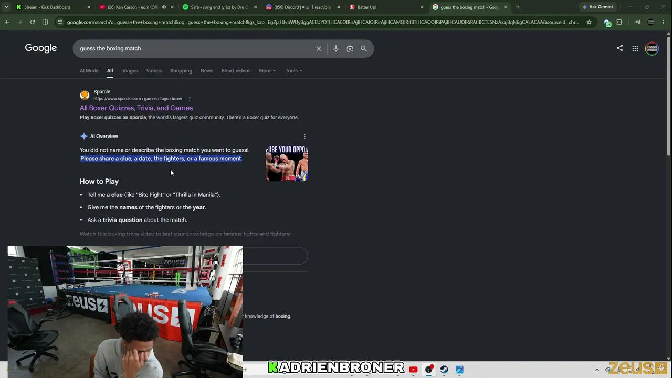The height and width of the screenshot is (378, 672).
Task: Click the sporcle.com breadcrumb URL
Action: [138, 99]
